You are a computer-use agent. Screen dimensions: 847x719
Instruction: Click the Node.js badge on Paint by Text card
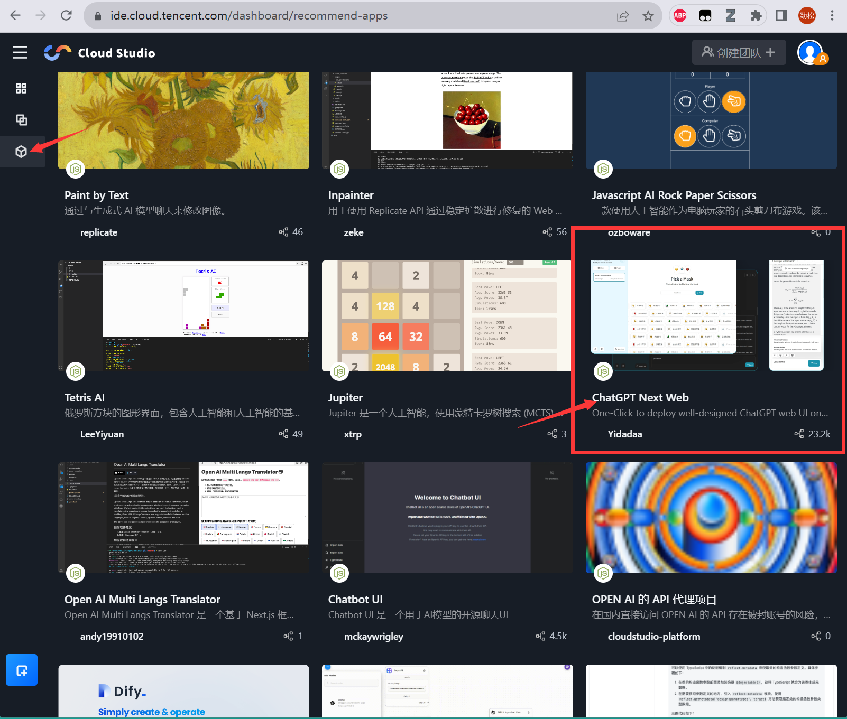pyautogui.click(x=76, y=169)
